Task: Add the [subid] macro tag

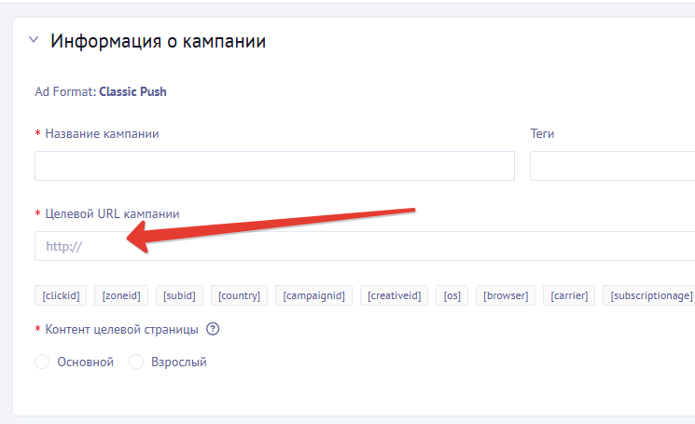Action: [179, 295]
